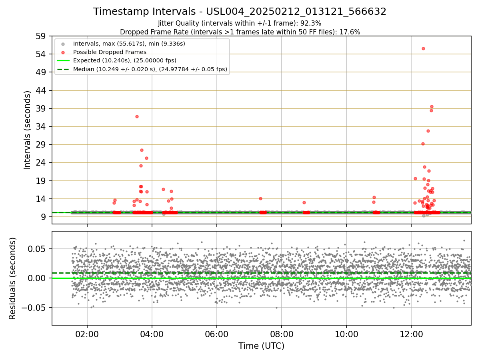
Task: Click the solid green line sample in the legend
Action: pos(63,61)
